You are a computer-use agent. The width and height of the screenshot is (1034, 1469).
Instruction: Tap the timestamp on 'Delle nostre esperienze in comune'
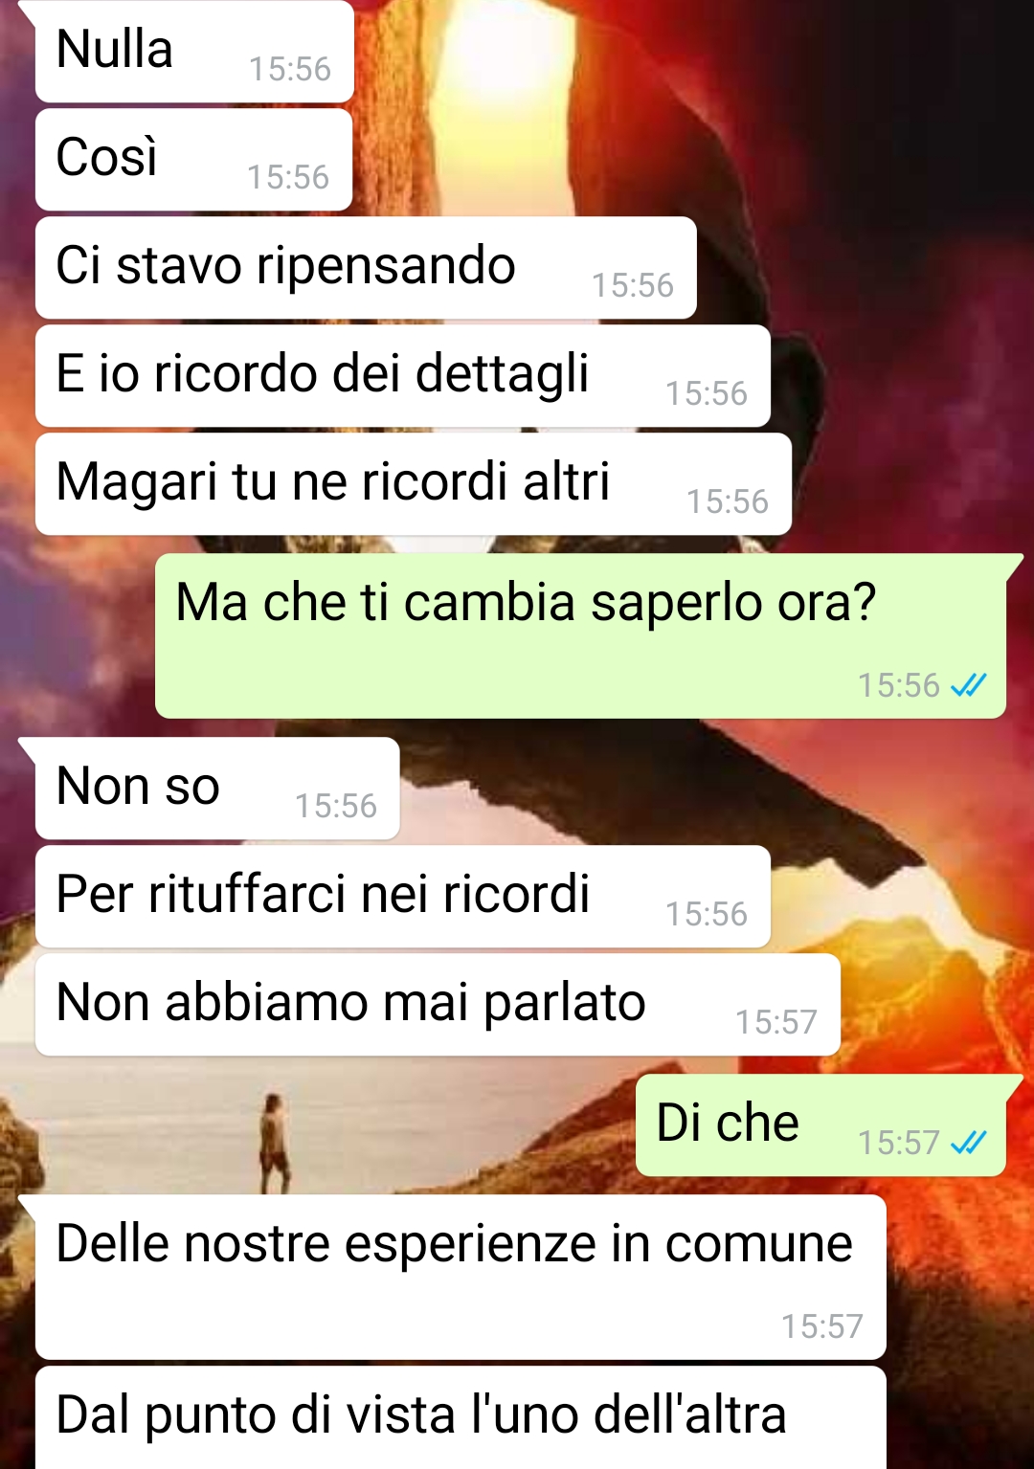(x=822, y=1326)
